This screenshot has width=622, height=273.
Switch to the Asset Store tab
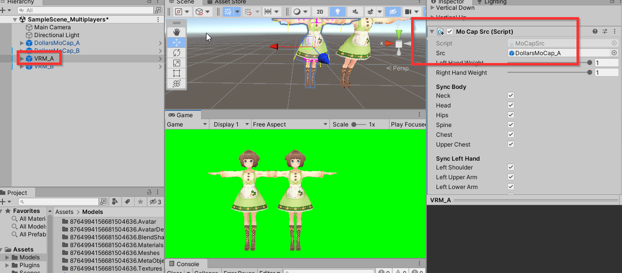[x=230, y=2]
